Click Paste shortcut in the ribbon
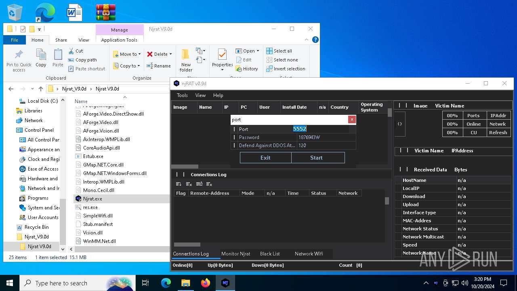The height and width of the screenshot is (291, 517). tap(86, 69)
